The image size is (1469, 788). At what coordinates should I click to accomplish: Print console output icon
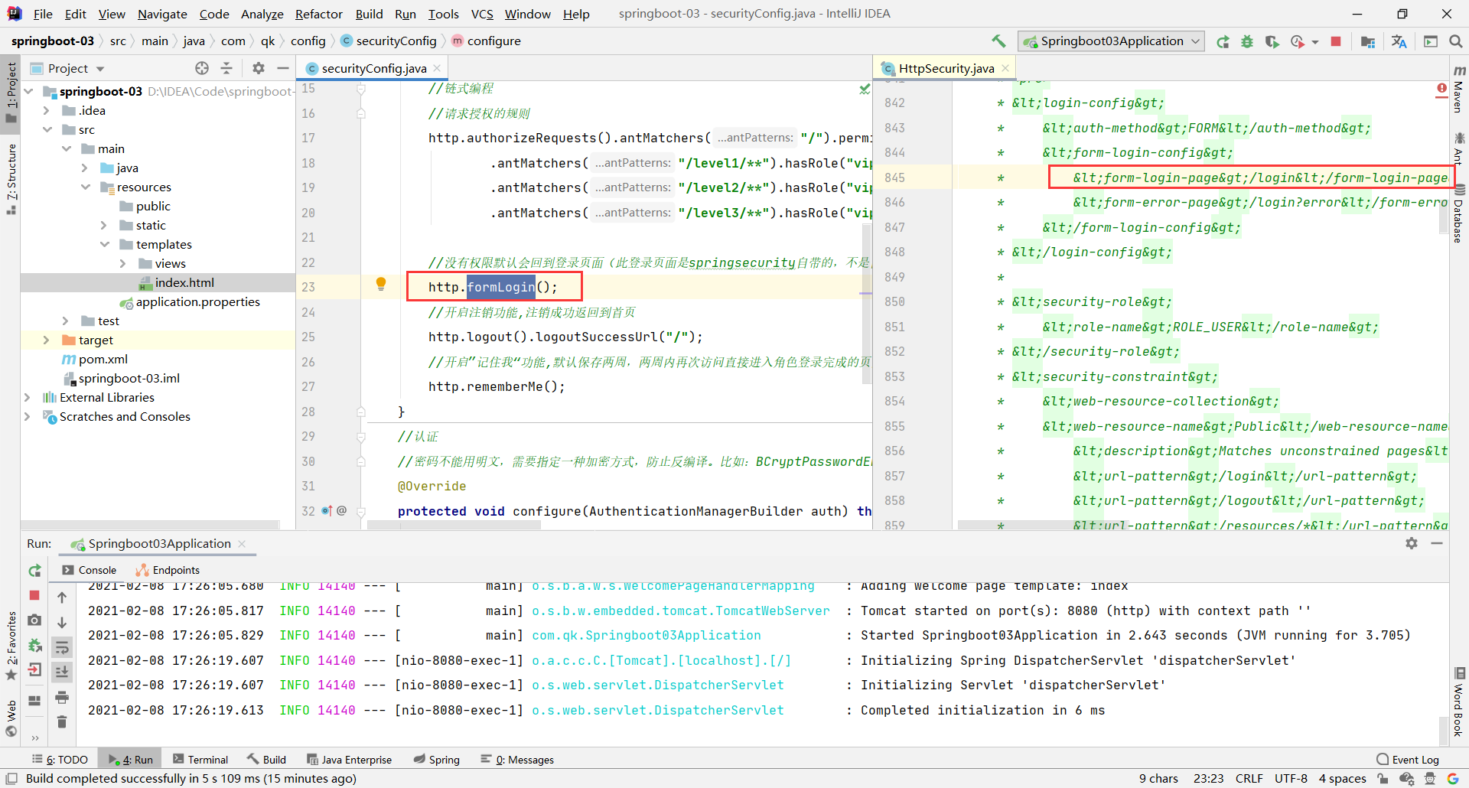[62, 697]
